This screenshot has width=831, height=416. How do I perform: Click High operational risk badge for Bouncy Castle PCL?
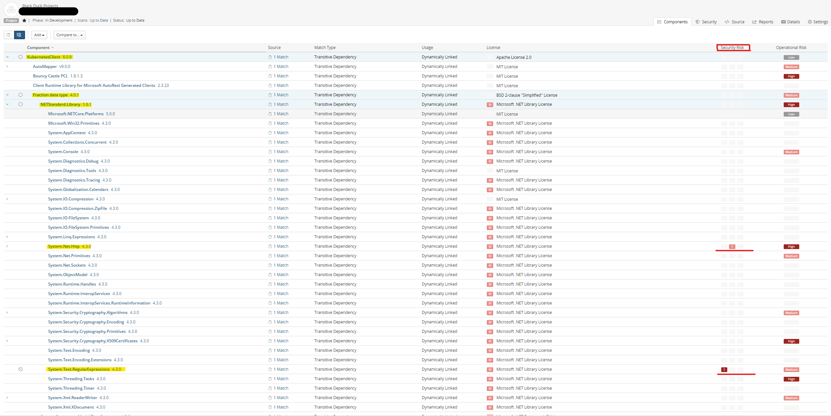point(791,76)
